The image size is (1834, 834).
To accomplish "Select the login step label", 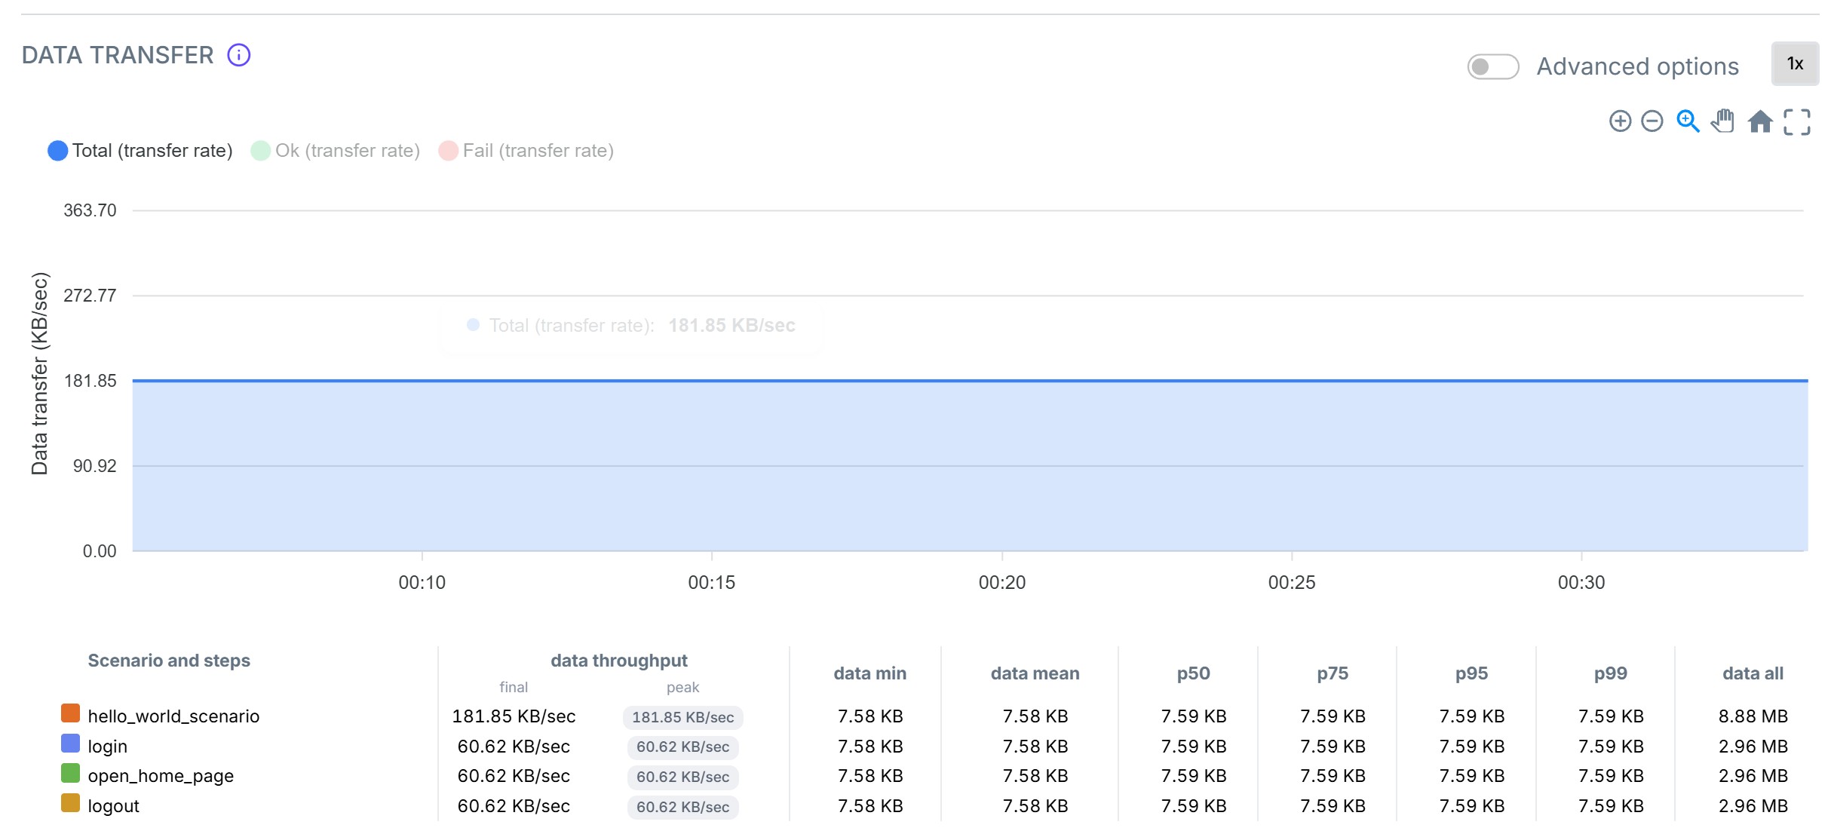I will 107,747.
